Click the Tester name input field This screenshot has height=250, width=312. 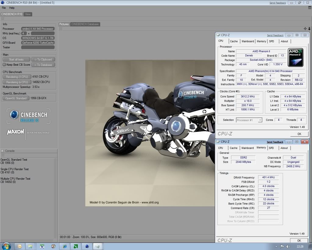(x=38, y=47)
